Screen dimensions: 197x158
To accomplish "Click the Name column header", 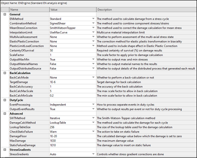I will (x=29, y=10).
